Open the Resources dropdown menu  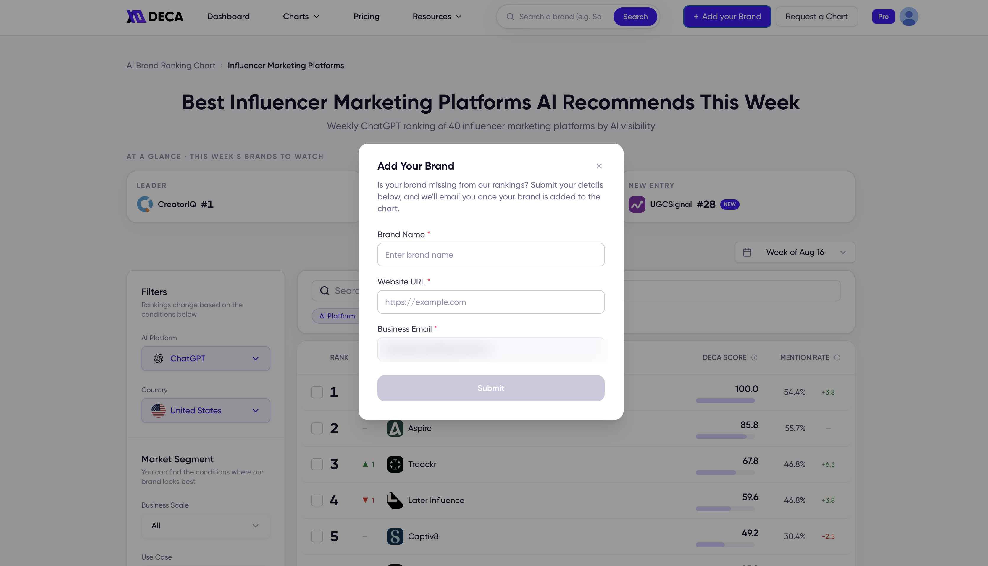(437, 16)
